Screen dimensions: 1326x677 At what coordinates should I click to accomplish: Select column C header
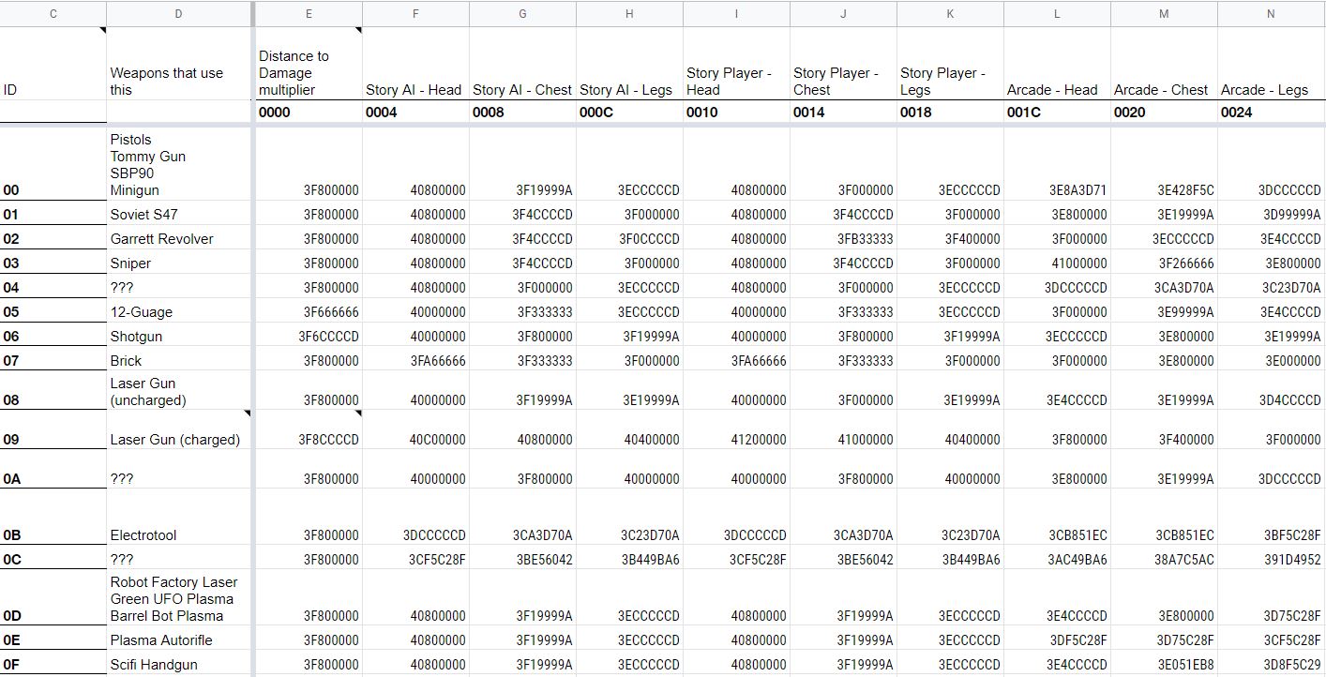click(x=53, y=13)
